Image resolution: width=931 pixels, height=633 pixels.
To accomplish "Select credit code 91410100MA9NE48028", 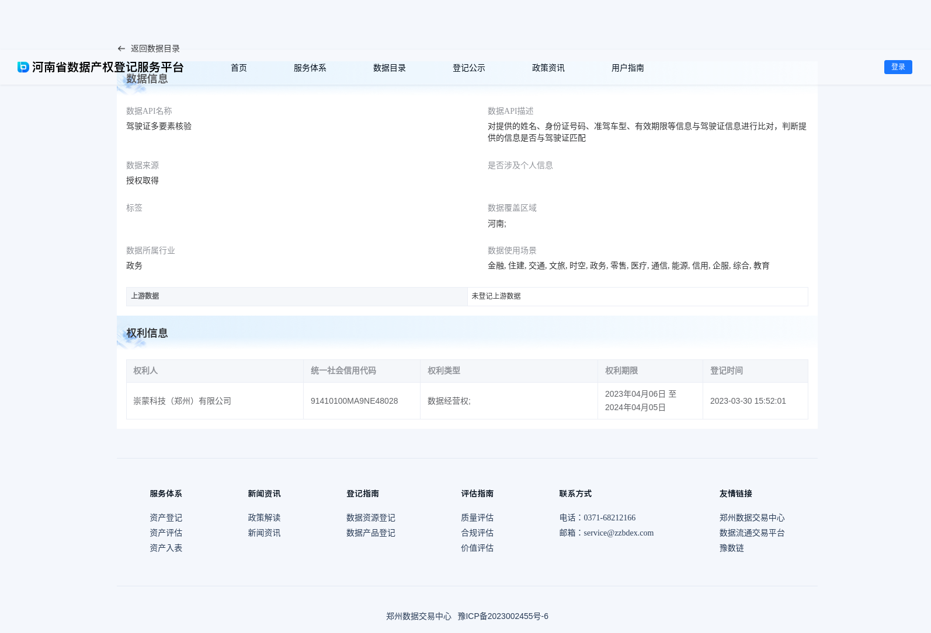I will tap(355, 401).
